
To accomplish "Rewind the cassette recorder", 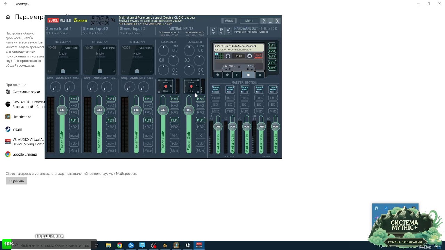I will pyautogui.click(x=218, y=75).
